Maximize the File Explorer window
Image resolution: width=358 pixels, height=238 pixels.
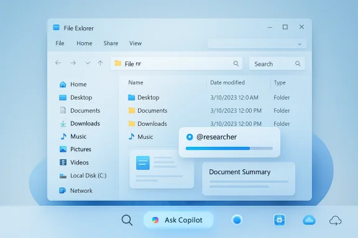tap(285, 27)
